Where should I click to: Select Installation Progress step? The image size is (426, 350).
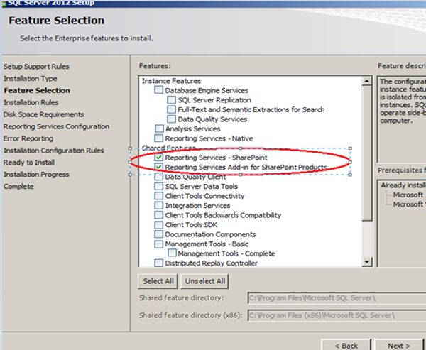(36, 174)
